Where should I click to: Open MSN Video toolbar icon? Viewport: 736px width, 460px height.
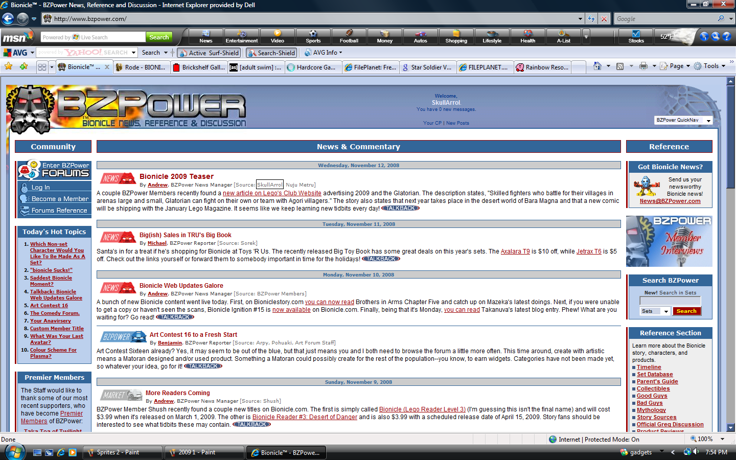pyautogui.click(x=278, y=37)
